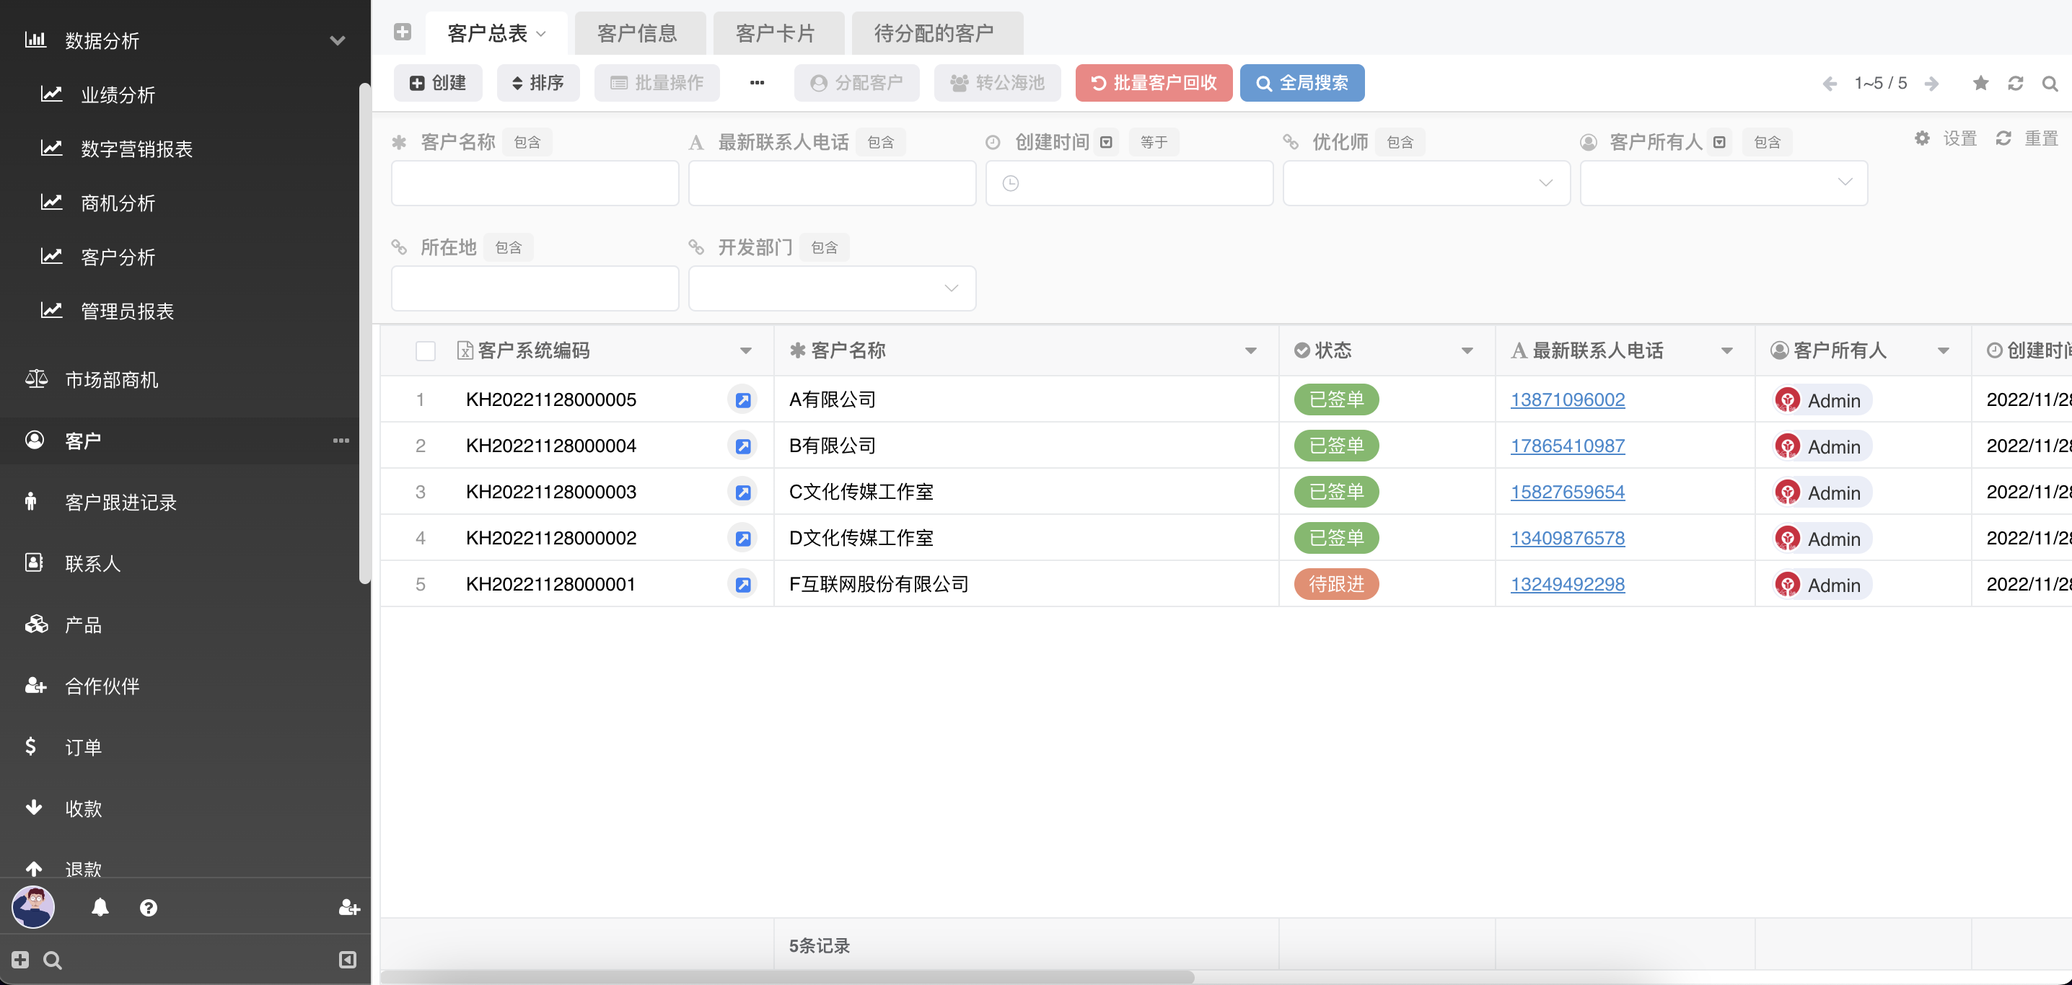2072x985 pixels.
Task: Open the more options dots beside 客户
Action: pos(341,441)
